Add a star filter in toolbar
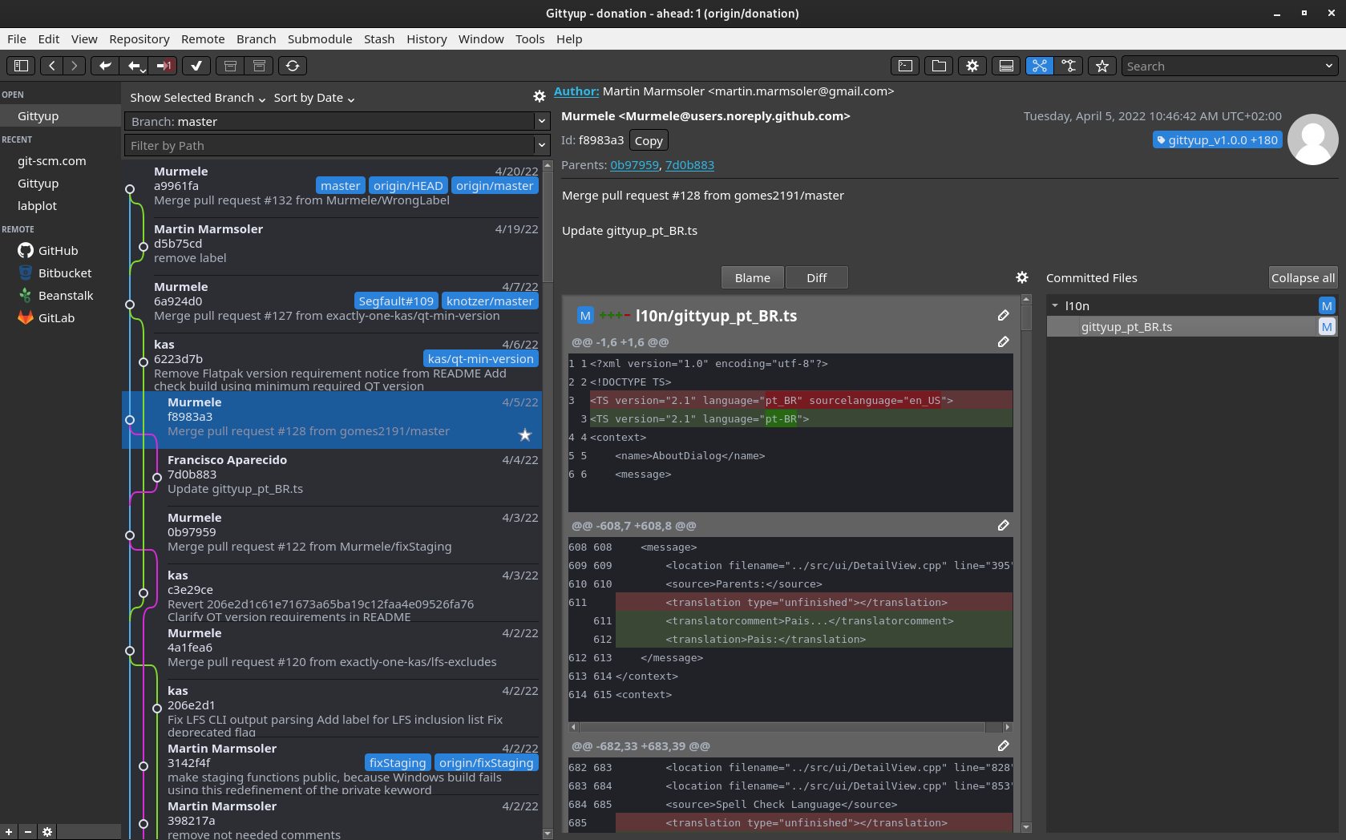This screenshot has width=1346, height=840. coord(1102,66)
